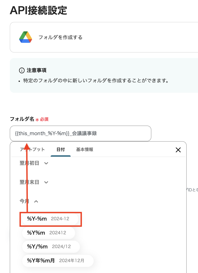Click the Google Drive icon

[x=25, y=37]
